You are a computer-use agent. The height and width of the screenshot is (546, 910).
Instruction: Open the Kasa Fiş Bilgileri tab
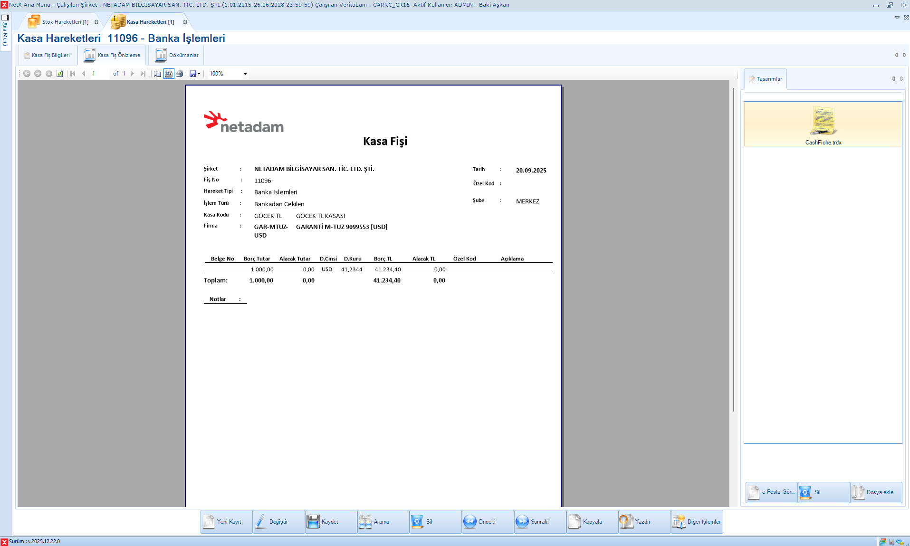47,55
